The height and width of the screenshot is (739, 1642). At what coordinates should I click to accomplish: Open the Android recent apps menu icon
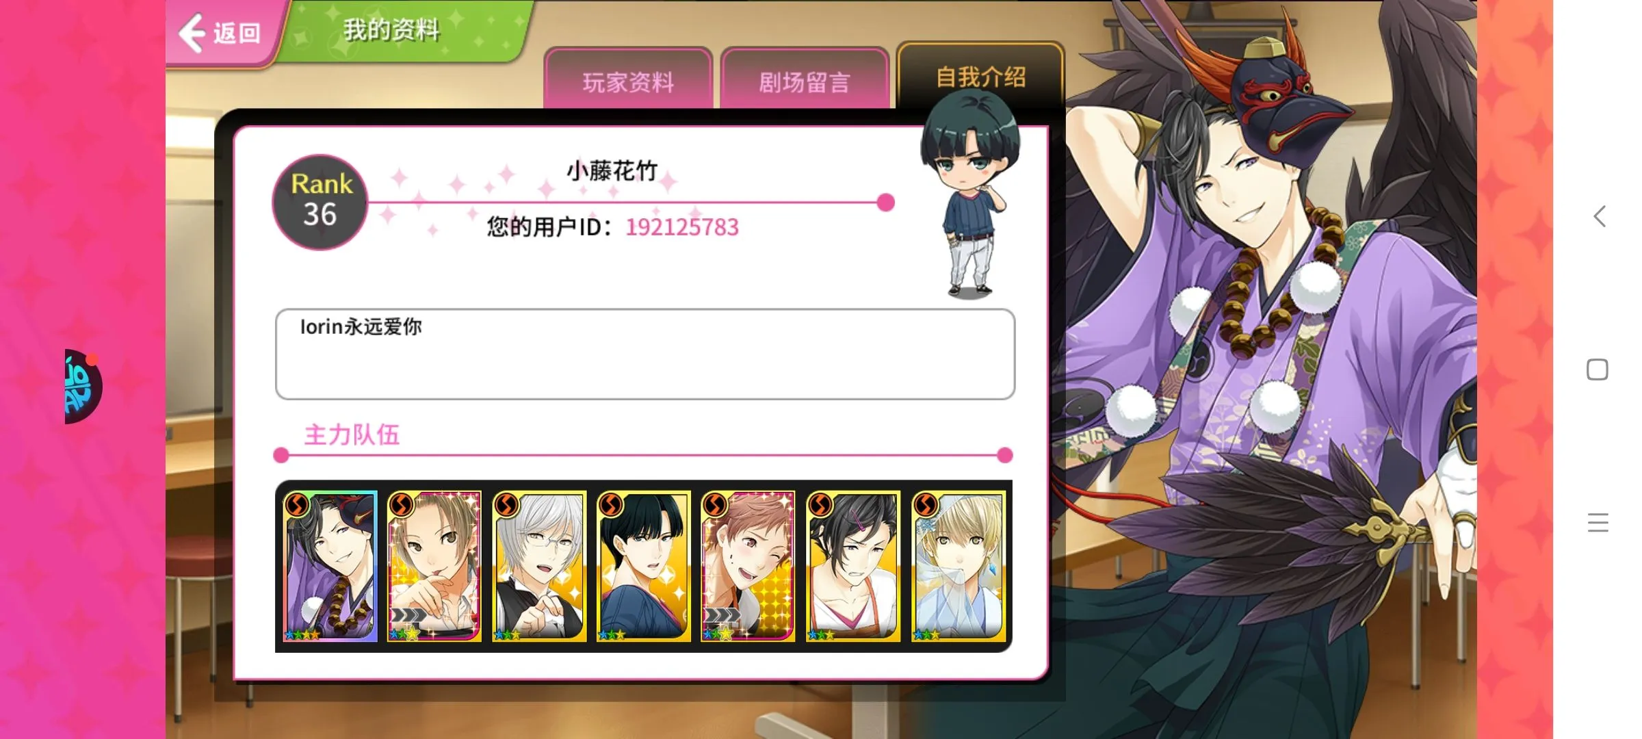pos(1598,523)
